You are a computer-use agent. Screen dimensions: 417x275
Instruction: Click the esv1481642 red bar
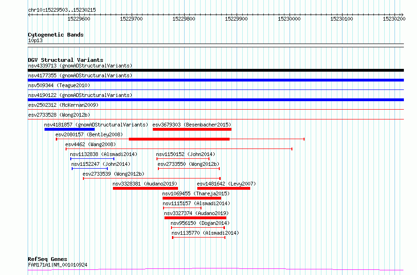pyautogui.click(x=223, y=188)
